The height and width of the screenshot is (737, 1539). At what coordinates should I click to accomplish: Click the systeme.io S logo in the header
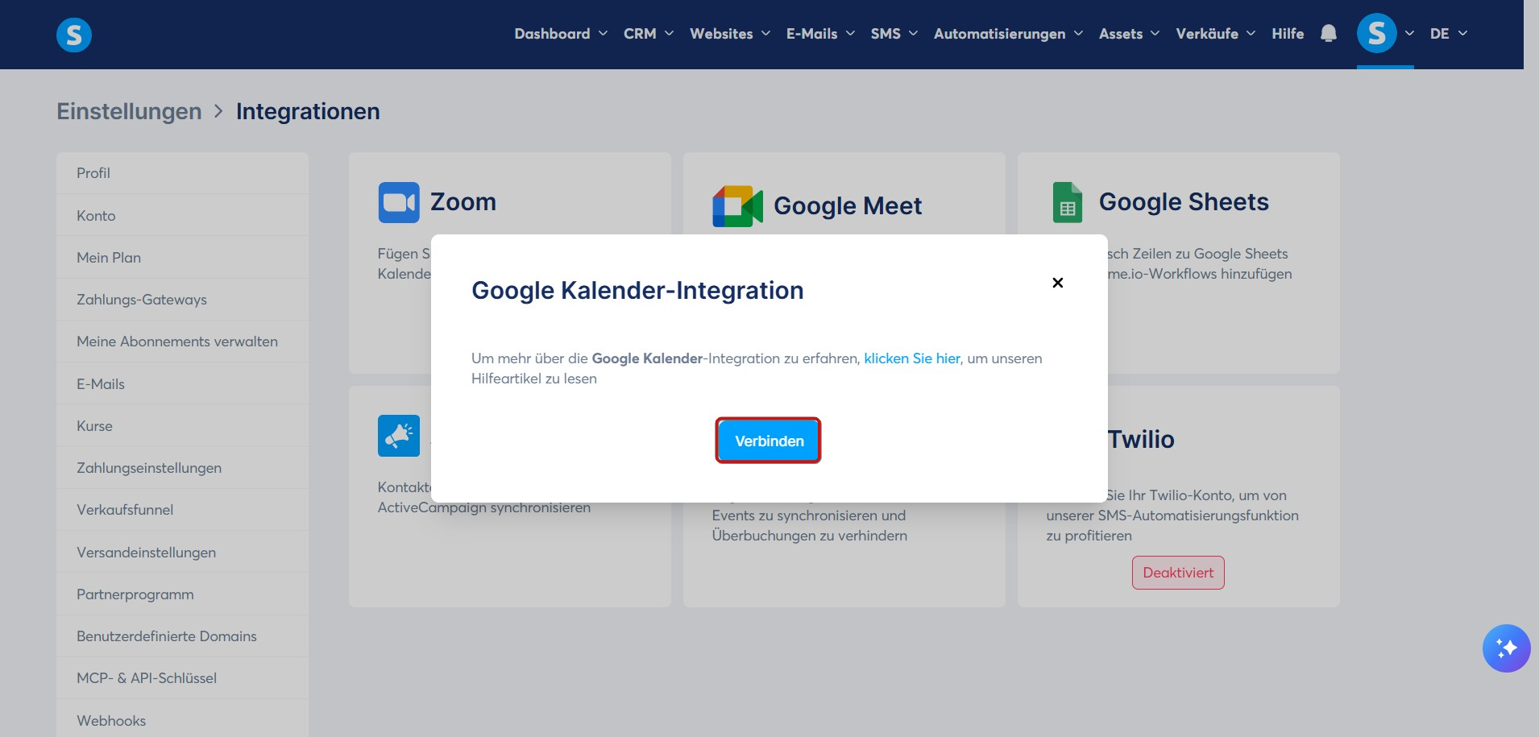pyautogui.click(x=74, y=35)
